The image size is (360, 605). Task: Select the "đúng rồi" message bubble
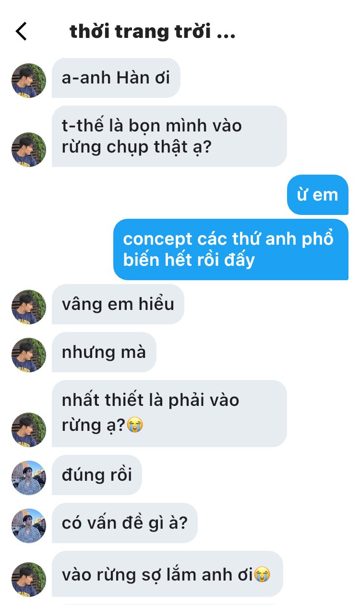pos(97,475)
